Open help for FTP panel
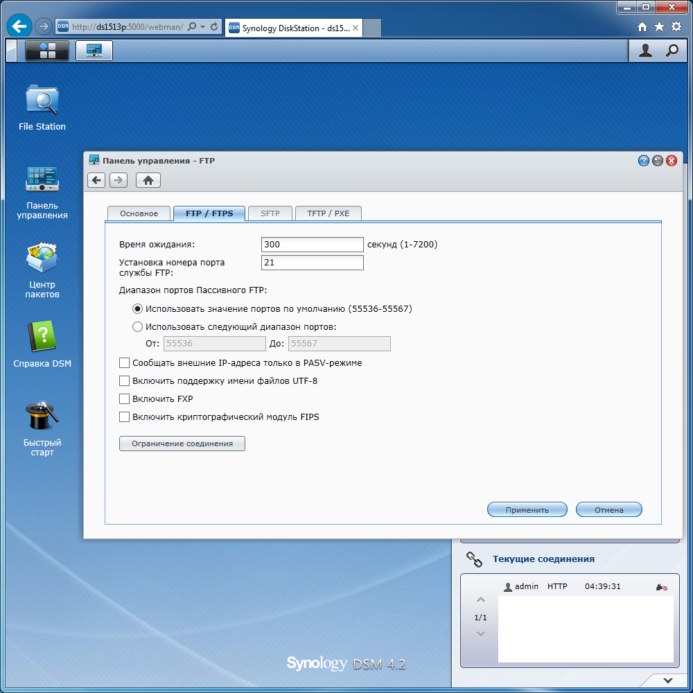Viewport: 693px width, 693px height. (644, 161)
